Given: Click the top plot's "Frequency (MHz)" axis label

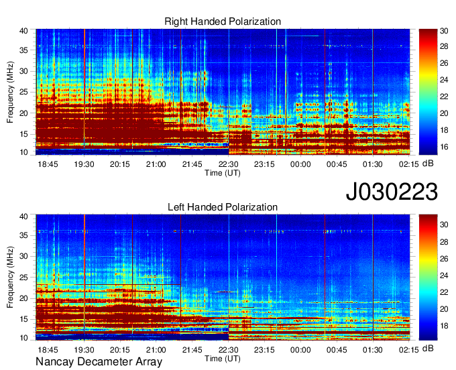Looking at the screenshot, I should click(10, 92).
